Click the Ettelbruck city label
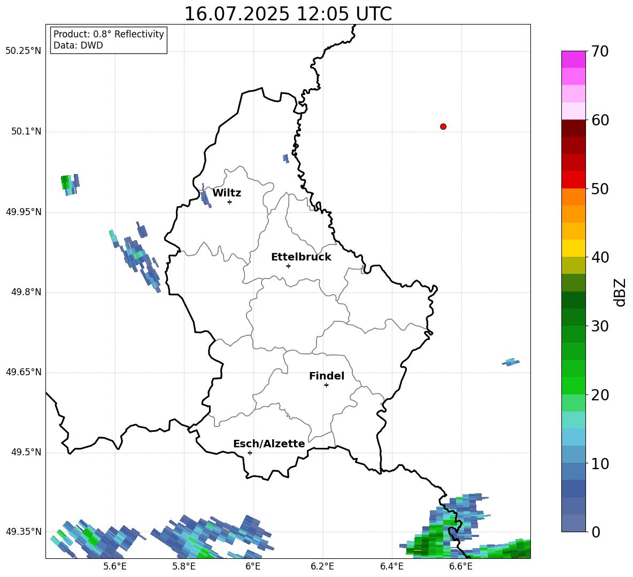Image resolution: width=633 pixels, height=577 pixels. coord(301,257)
